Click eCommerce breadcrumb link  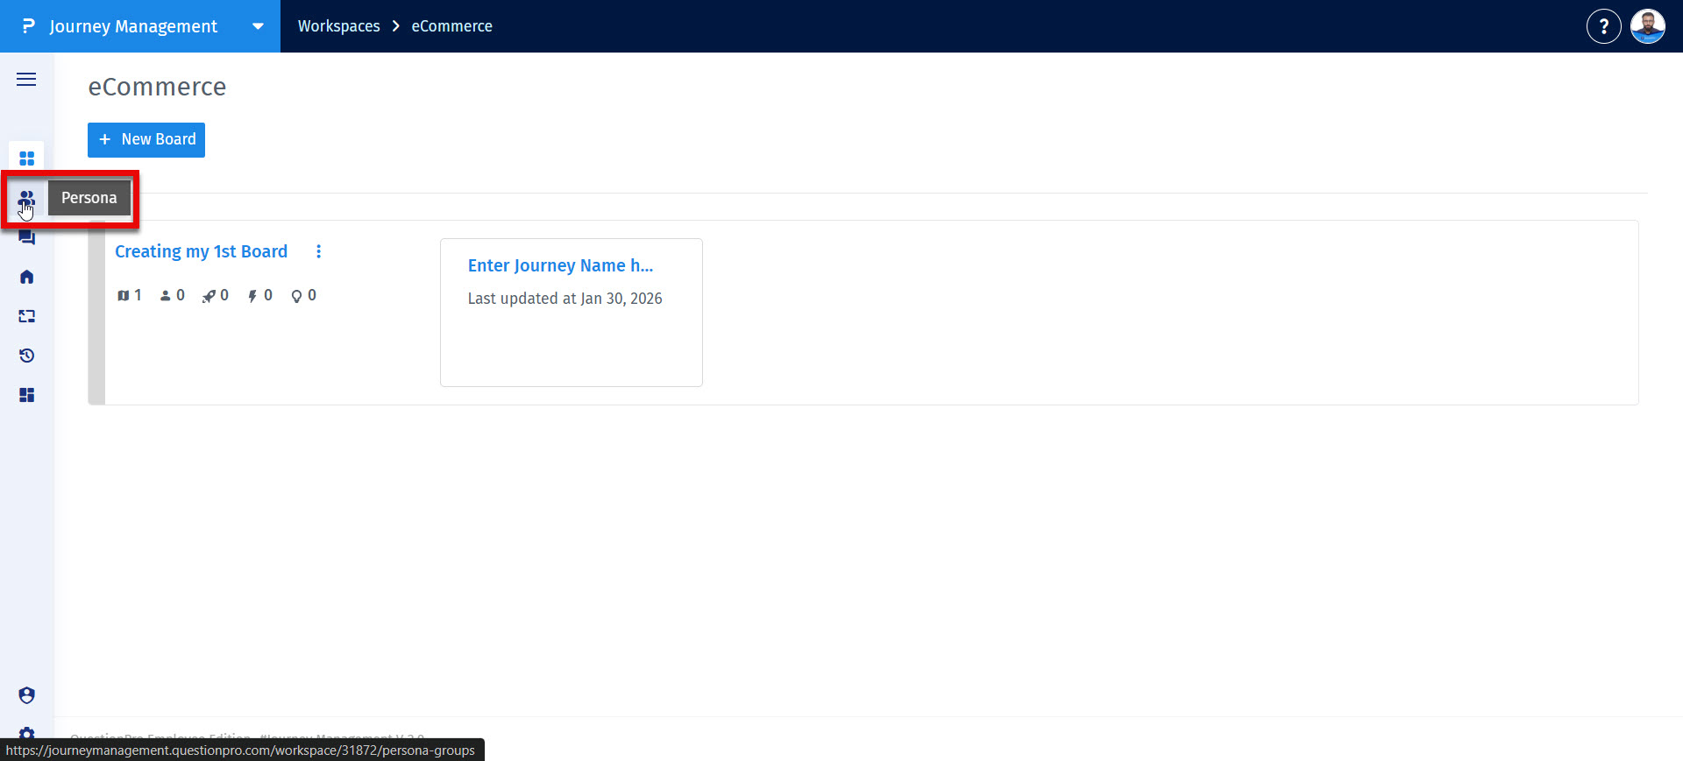tap(451, 26)
